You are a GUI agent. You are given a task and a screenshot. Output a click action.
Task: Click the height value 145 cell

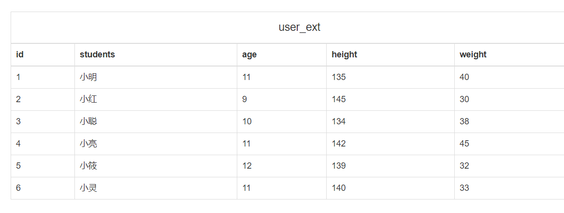(339, 99)
